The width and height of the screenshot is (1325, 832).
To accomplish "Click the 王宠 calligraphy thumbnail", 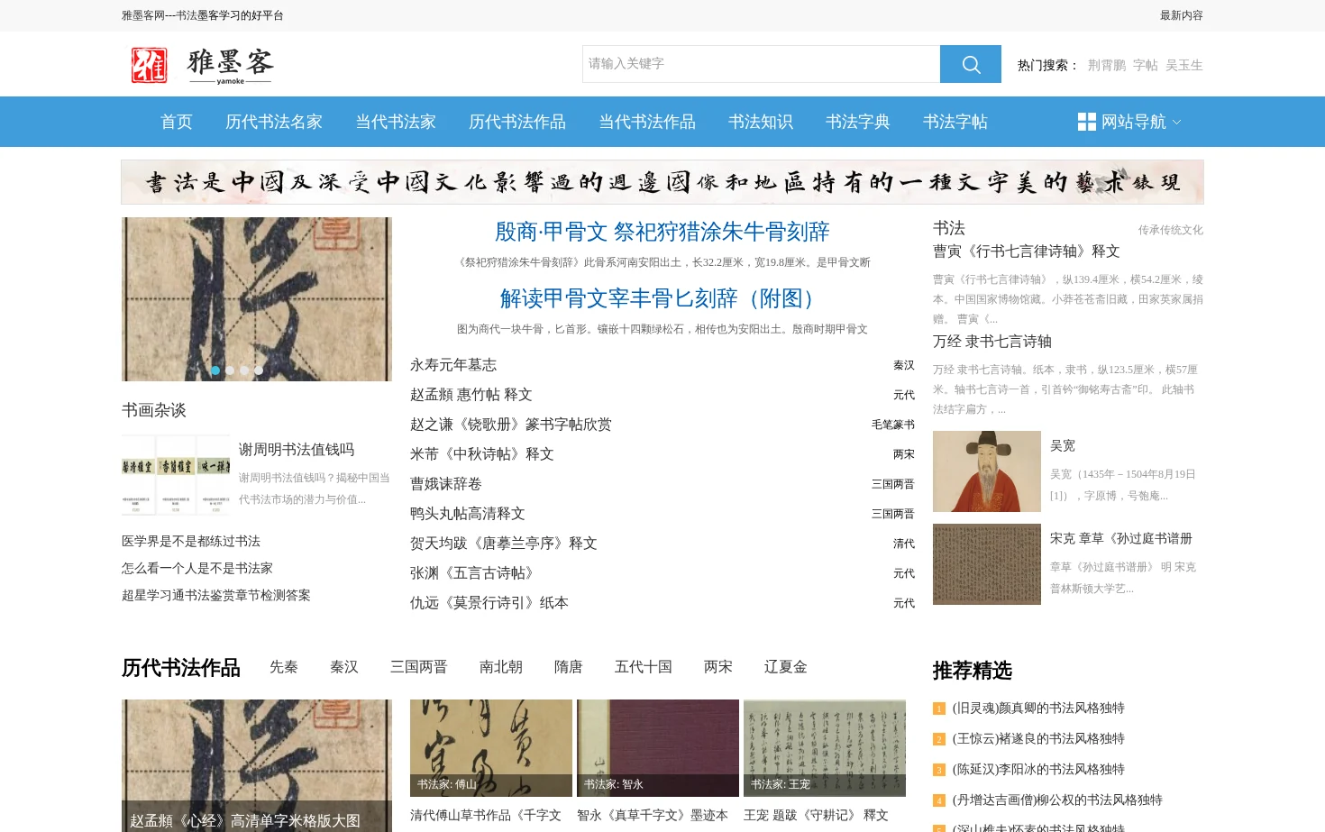I will pyautogui.click(x=825, y=747).
